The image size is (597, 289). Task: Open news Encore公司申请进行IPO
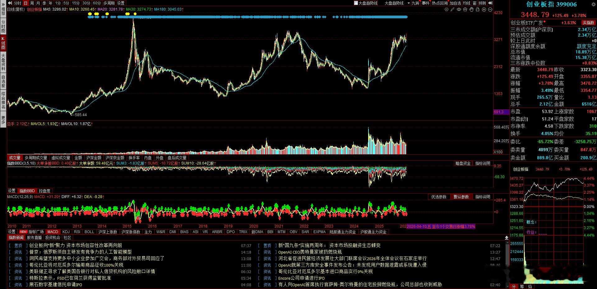(301, 278)
